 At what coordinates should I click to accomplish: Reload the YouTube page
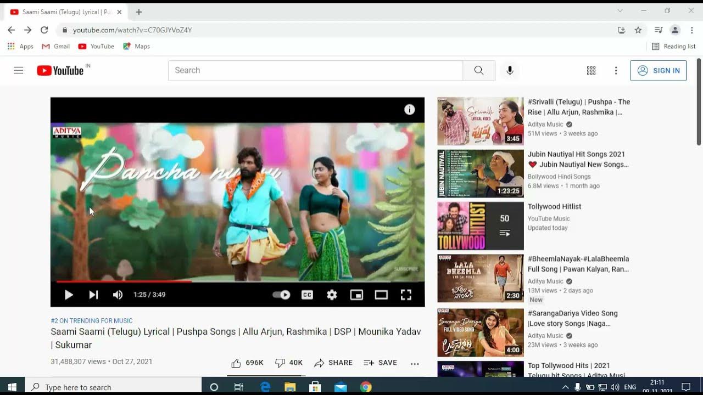coord(44,30)
